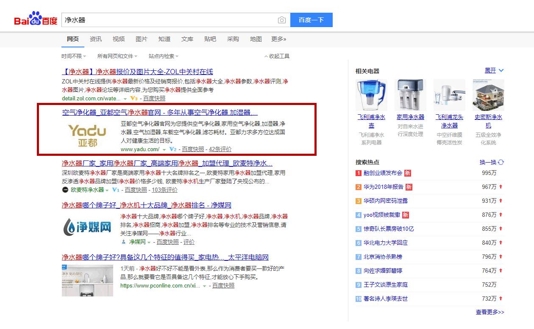This screenshot has width=534, height=329.
Task: Click the small 净媒网 source icon
Action: 124,242
